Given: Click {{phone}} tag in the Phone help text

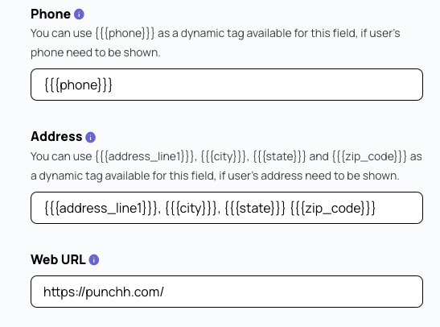Looking at the screenshot, I should [125, 34].
